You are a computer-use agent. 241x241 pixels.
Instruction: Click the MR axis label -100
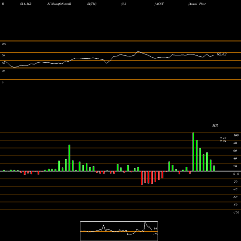(x=236, y=213)
